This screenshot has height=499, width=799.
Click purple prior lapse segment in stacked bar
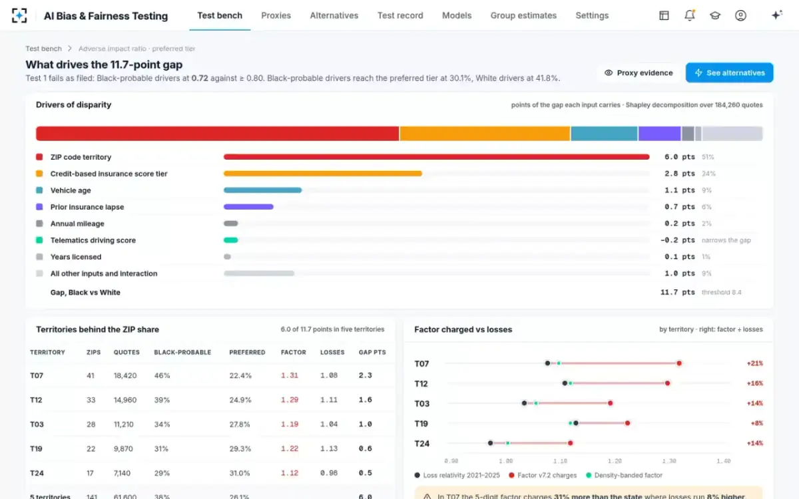pyautogui.click(x=659, y=133)
